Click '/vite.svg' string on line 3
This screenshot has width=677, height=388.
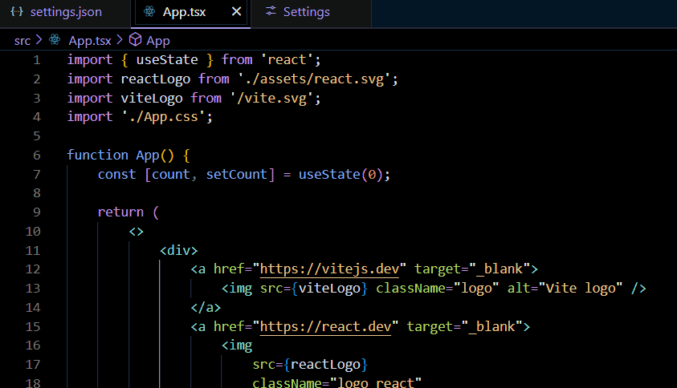271,99
